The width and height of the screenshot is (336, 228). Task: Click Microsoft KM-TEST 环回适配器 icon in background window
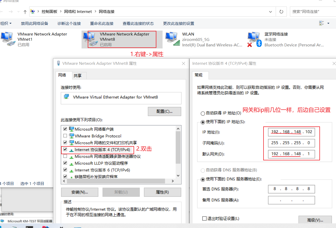point(3,221)
